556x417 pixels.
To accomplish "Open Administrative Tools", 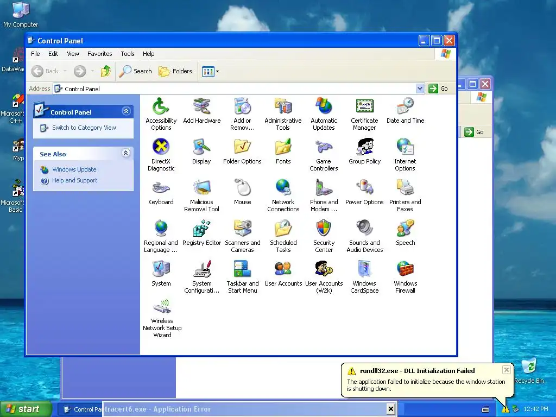I will coord(283,114).
